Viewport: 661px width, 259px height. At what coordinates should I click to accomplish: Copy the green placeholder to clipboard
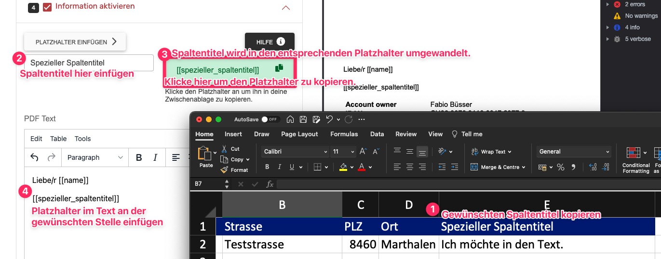pyautogui.click(x=279, y=68)
